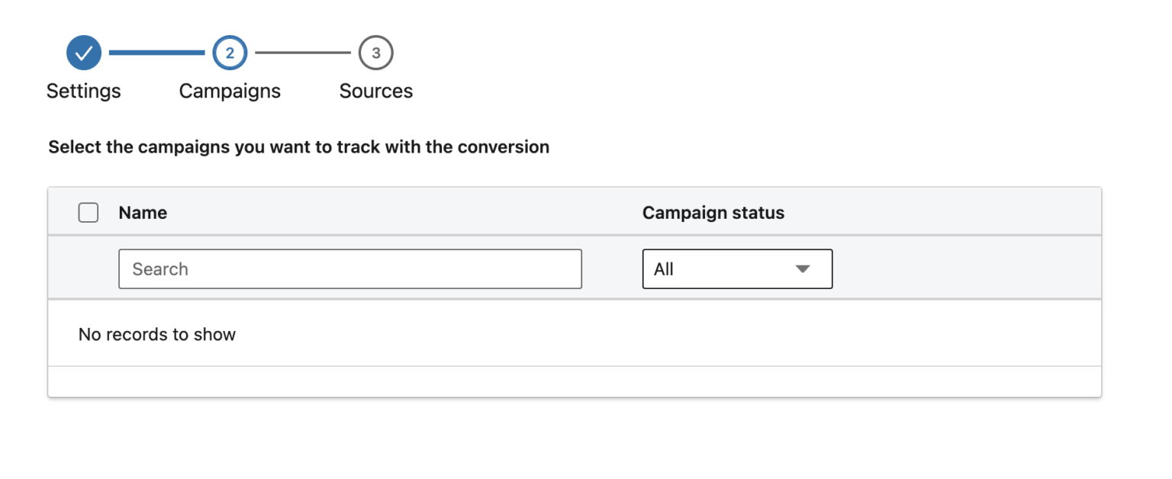1172x479 pixels.
Task: Enable selection of all listed campaigns
Action: pyautogui.click(x=88, y=213)
